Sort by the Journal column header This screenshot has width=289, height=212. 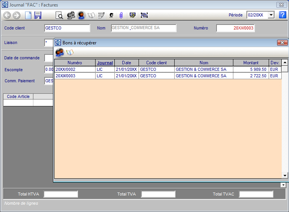(x=105, y=63)
